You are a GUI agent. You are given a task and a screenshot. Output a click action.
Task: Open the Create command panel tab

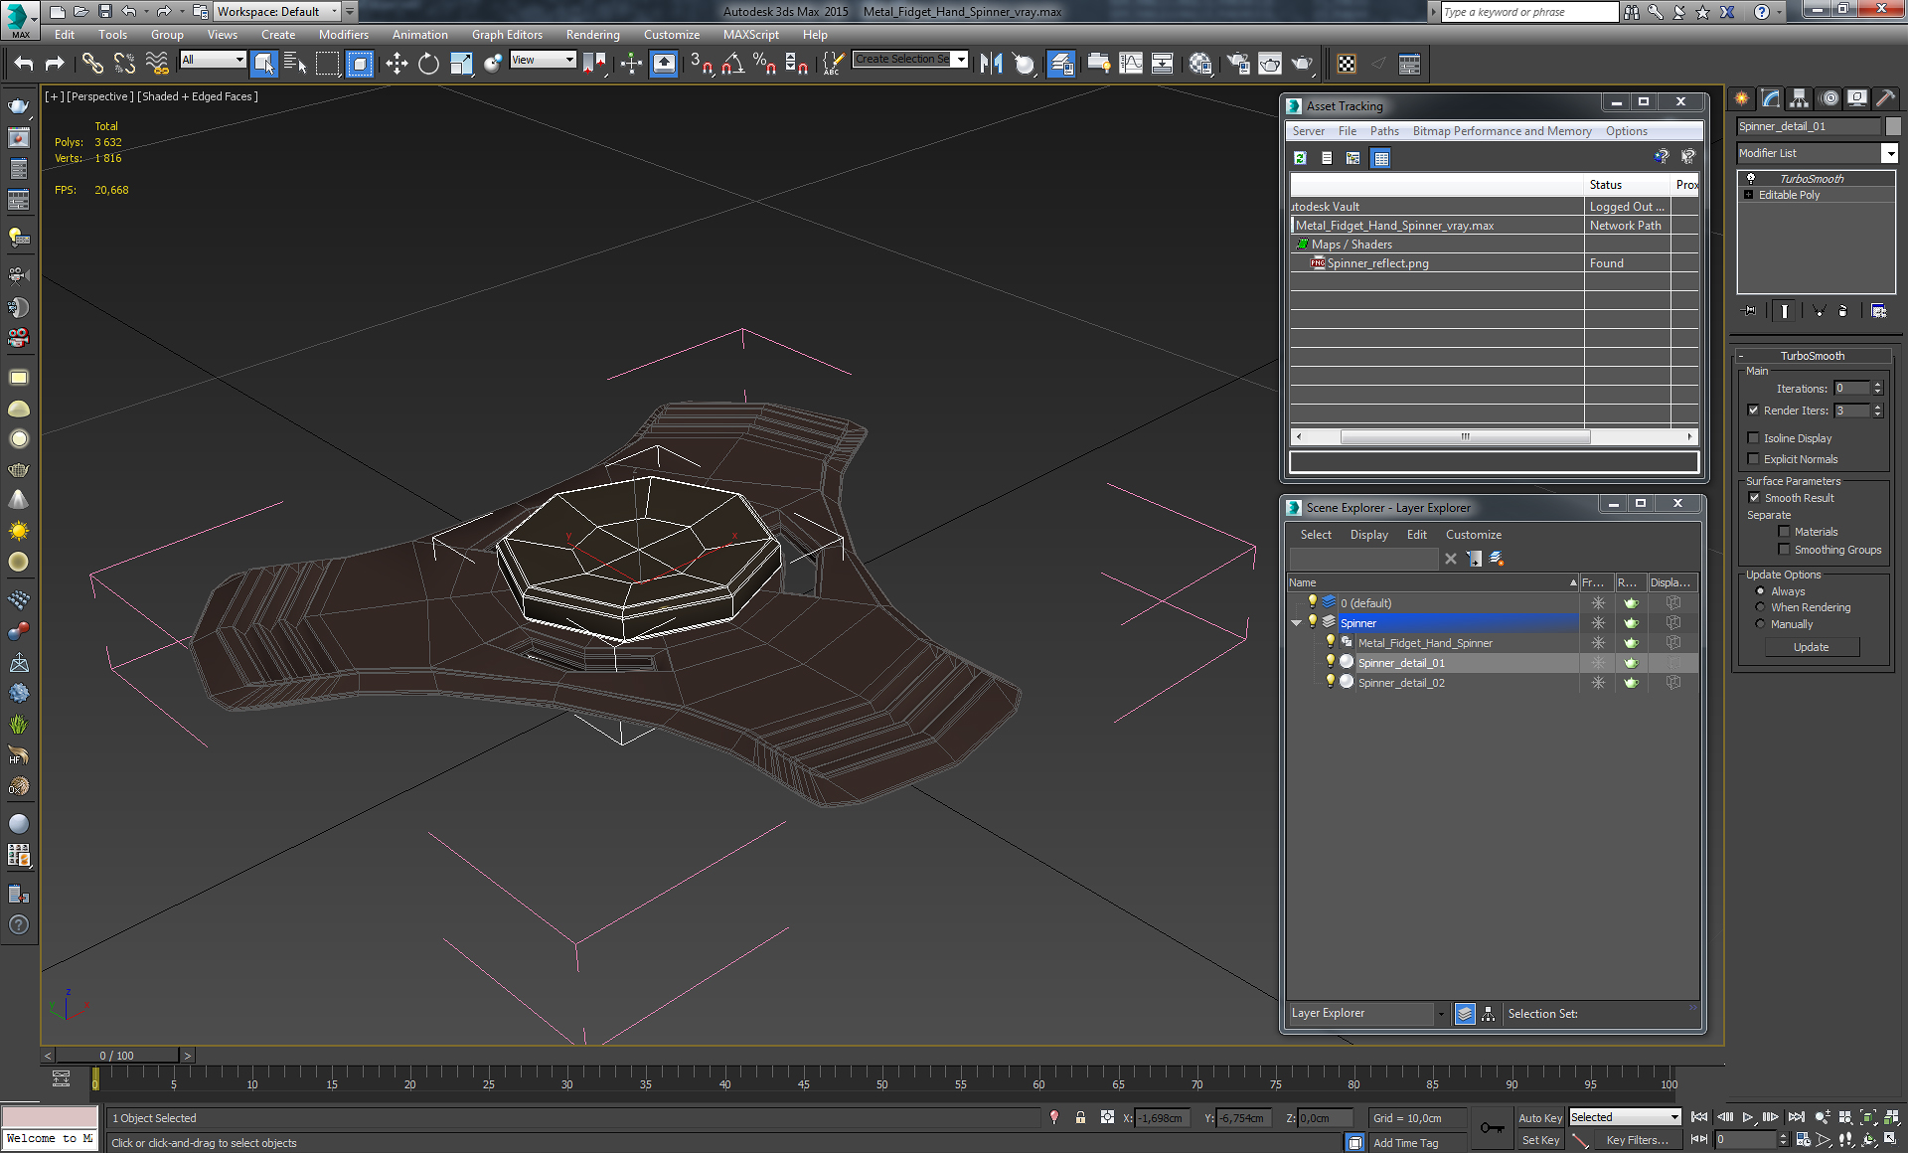point(1741,98)
